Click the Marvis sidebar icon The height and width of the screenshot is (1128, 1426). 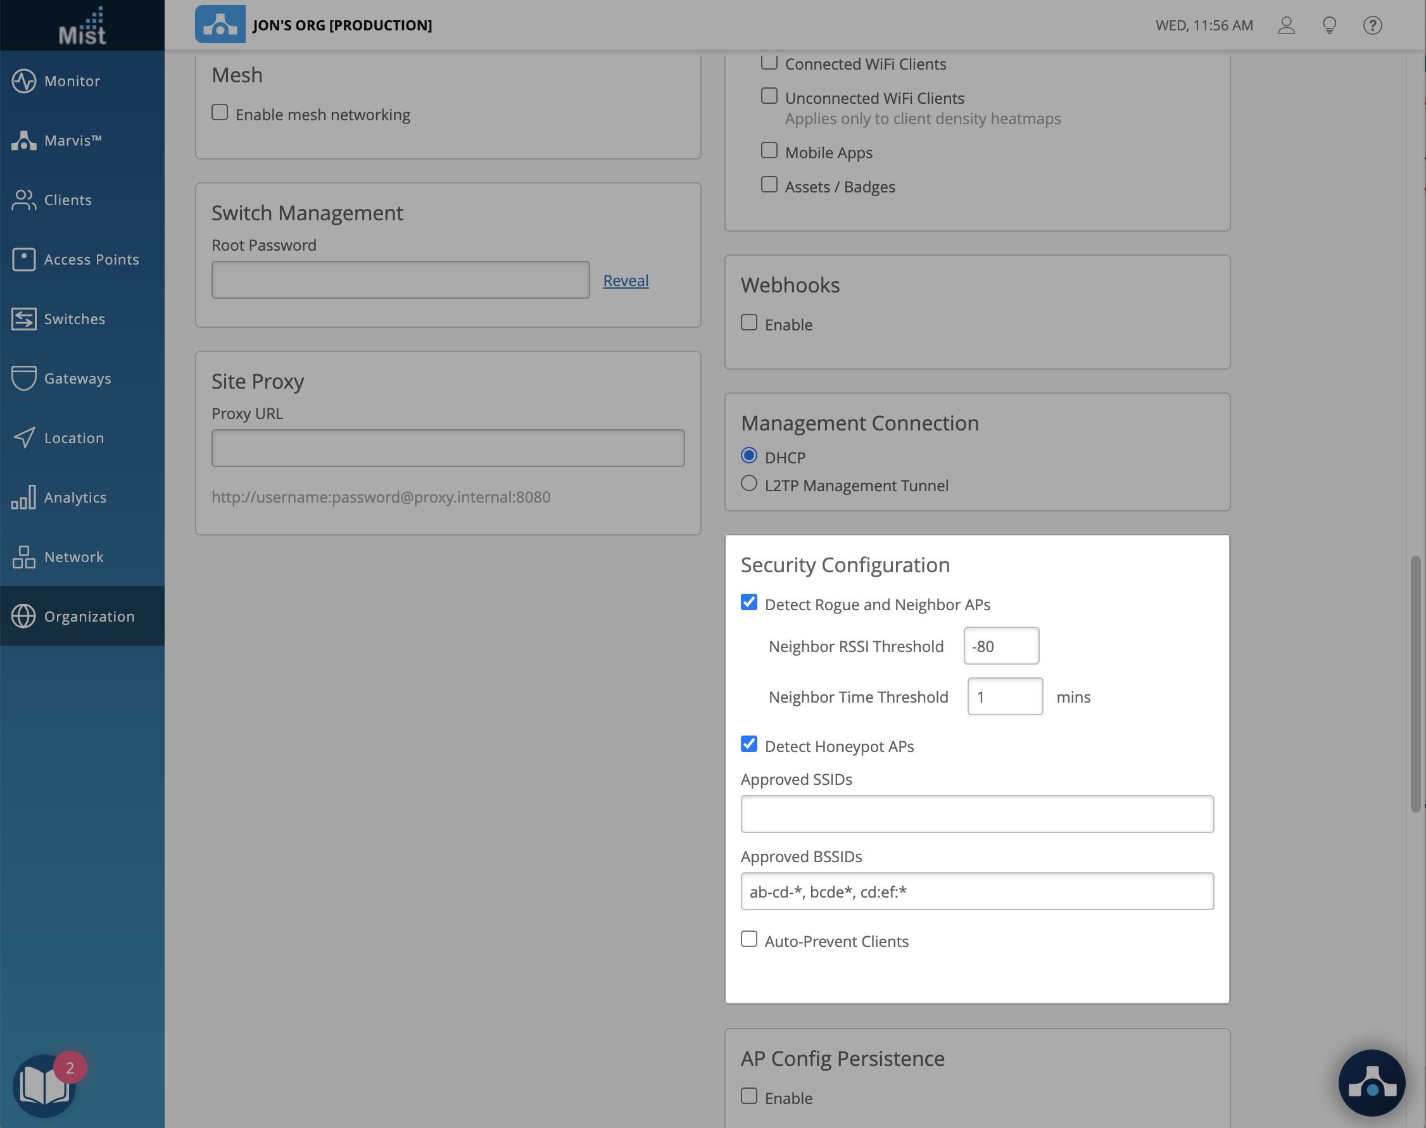pos(24,141)
